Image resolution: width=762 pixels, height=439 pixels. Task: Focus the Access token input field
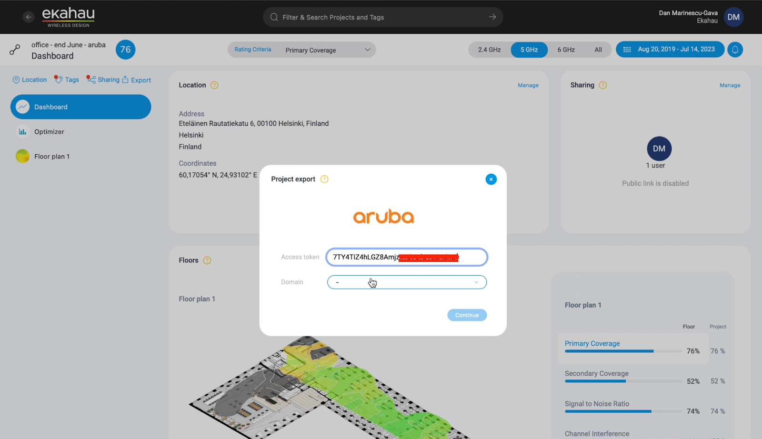(x=407, y=257)
